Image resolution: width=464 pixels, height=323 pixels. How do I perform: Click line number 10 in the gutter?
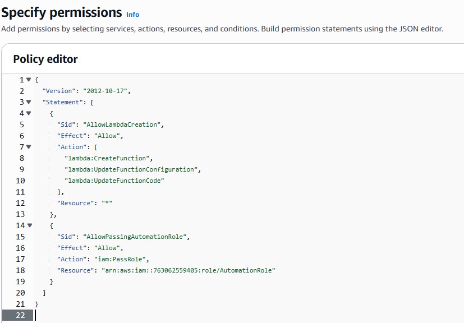point(20,181)
